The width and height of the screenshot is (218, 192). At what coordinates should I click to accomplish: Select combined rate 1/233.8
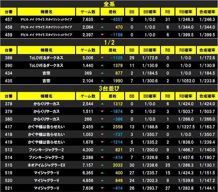coord(207,81)
